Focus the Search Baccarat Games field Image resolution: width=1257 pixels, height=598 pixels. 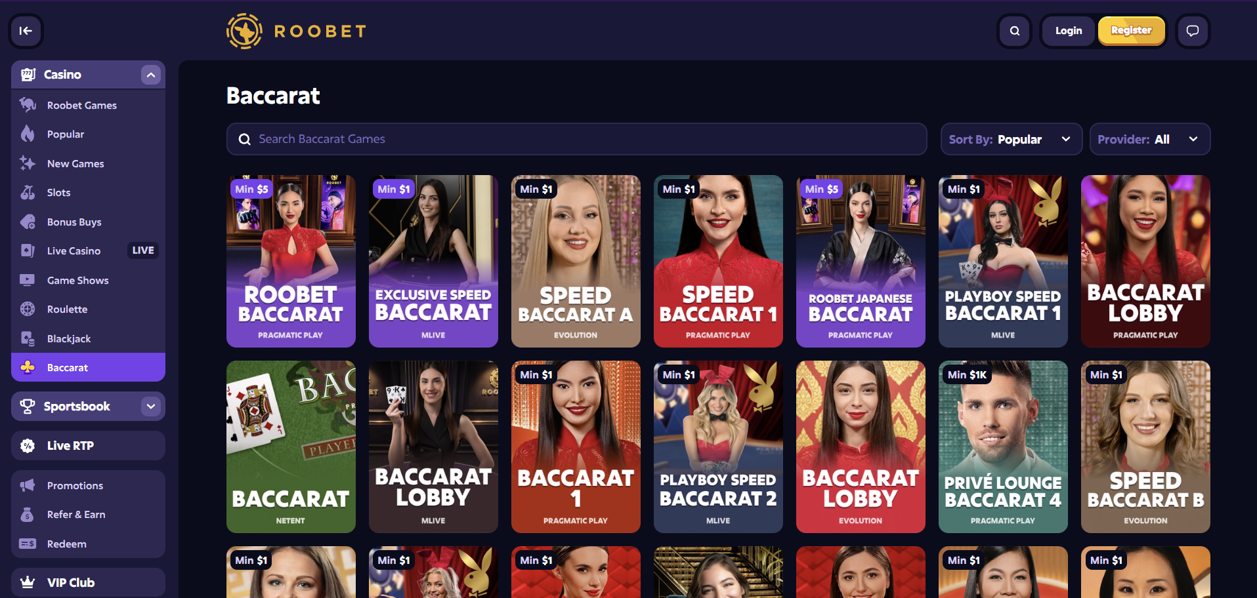click(576, 139)
